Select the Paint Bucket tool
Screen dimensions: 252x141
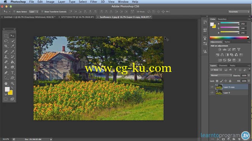click(x=12, y=62)
